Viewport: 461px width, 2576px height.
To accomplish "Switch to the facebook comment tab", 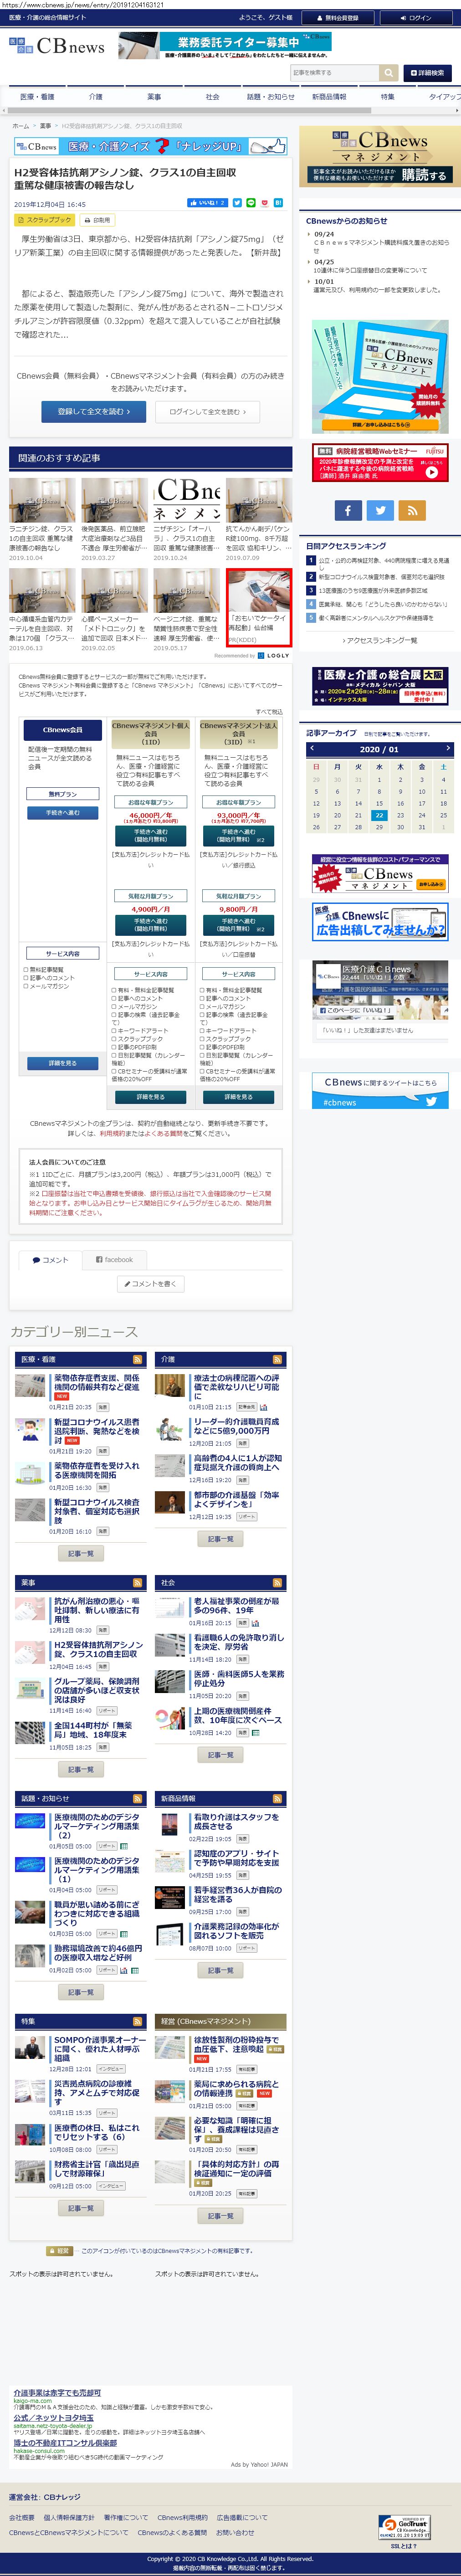I will [115, 1260].
